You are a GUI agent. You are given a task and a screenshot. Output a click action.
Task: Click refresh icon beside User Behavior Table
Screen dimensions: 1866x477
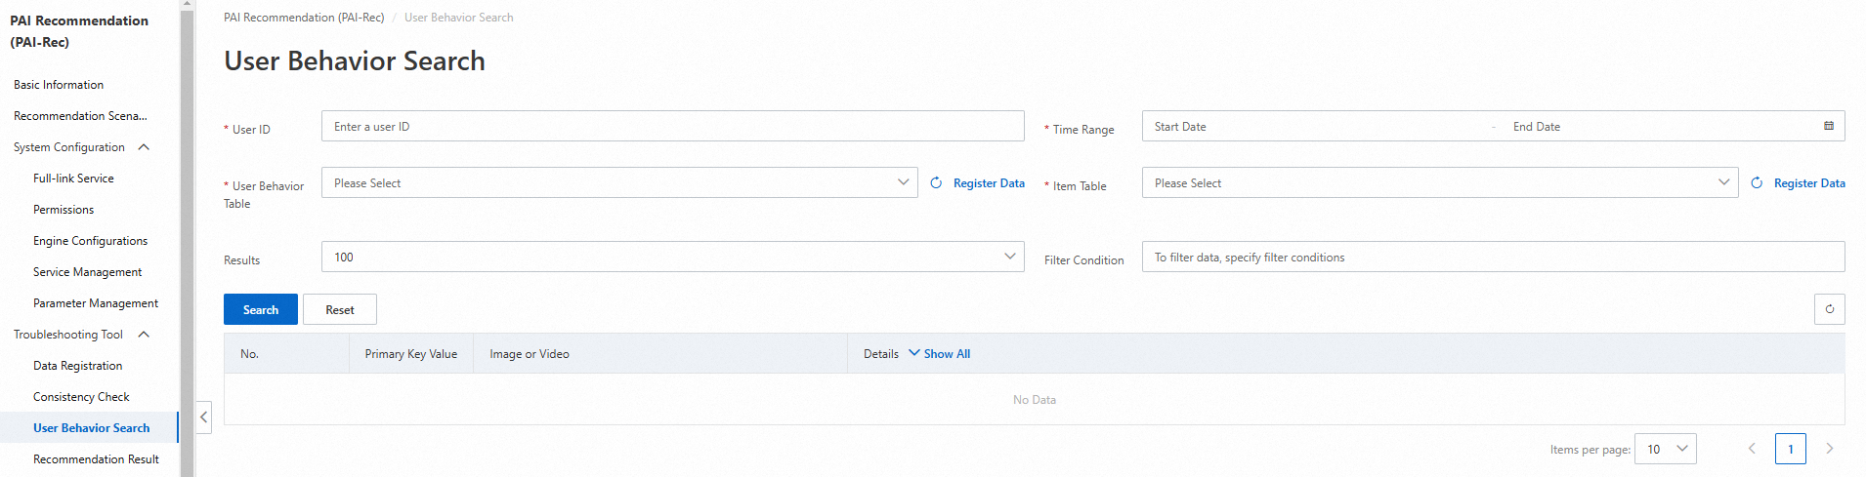pos(936,183)
